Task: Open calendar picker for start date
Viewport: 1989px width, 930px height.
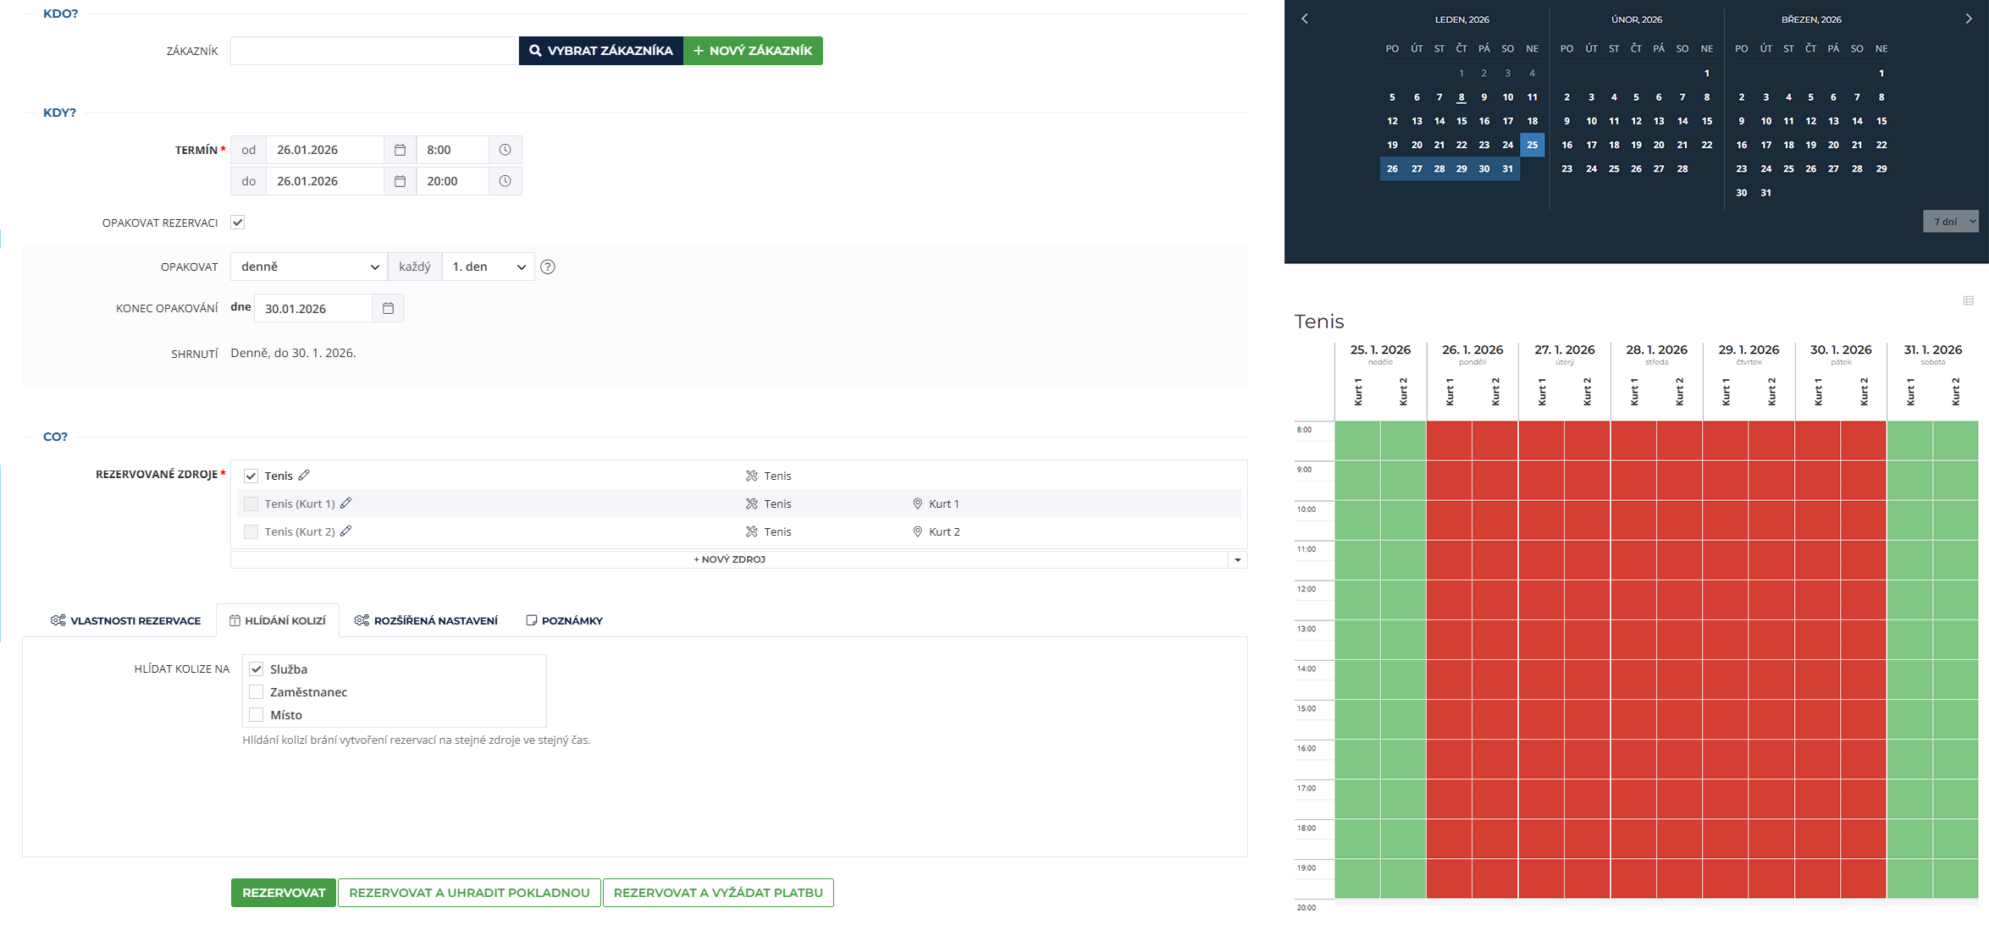Action: [400, 150]
